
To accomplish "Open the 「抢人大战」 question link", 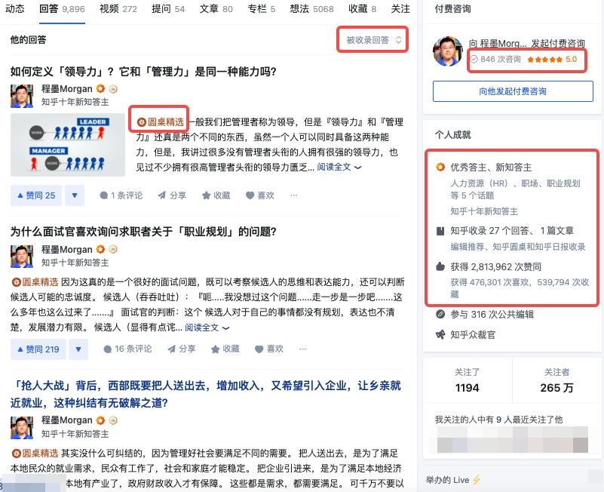I will tap(206, 394).
